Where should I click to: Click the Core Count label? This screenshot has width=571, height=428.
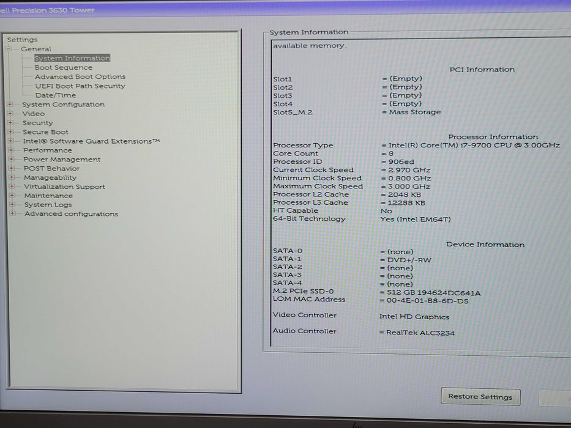(x=296, y=153)
